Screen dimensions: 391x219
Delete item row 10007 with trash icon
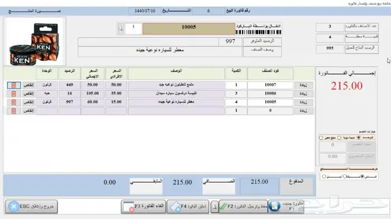[14, 85]
